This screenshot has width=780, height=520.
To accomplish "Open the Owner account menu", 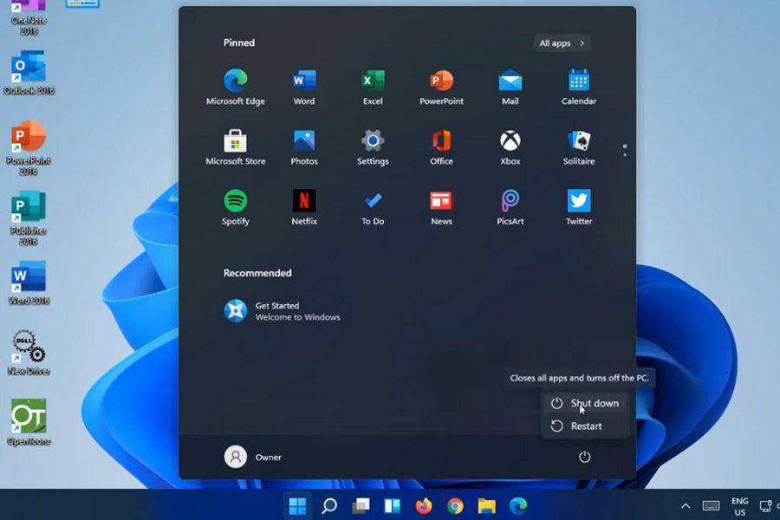I will (x=253, y=457).
